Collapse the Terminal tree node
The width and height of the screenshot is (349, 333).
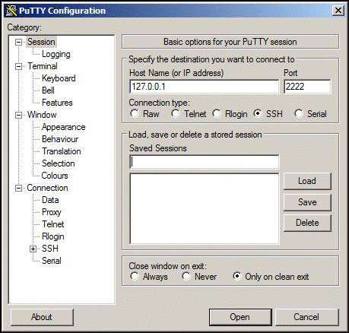(x=18, y=67)
